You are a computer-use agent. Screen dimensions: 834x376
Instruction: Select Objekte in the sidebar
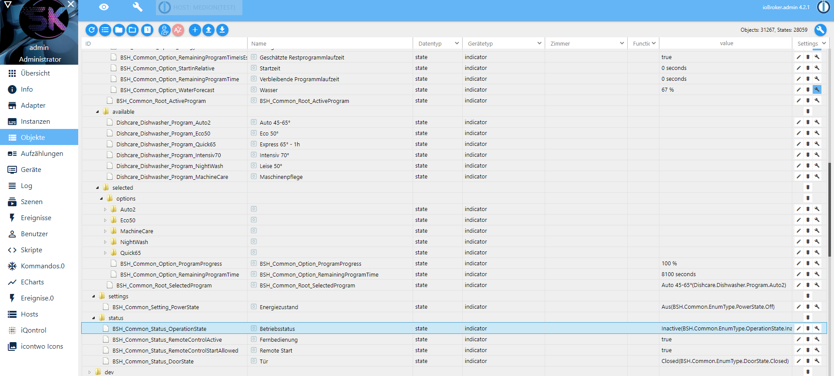pyautogui.click(x=39, y=137)
